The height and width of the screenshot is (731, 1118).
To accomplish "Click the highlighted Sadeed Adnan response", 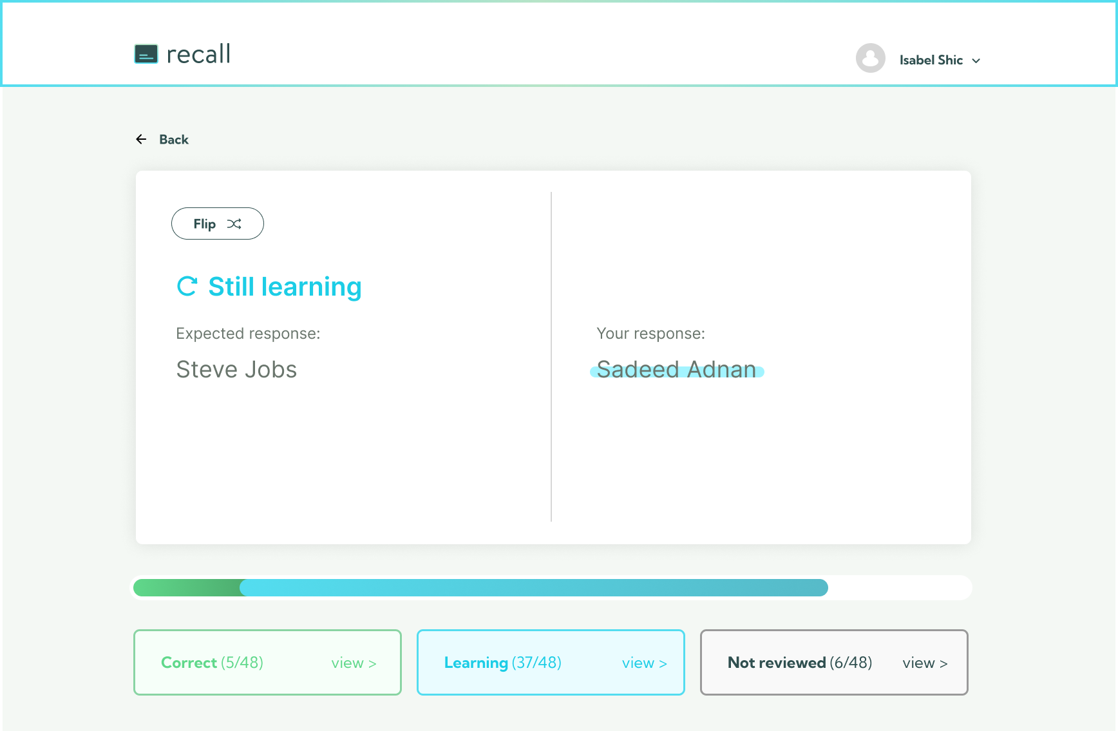I will coord(676,370).
